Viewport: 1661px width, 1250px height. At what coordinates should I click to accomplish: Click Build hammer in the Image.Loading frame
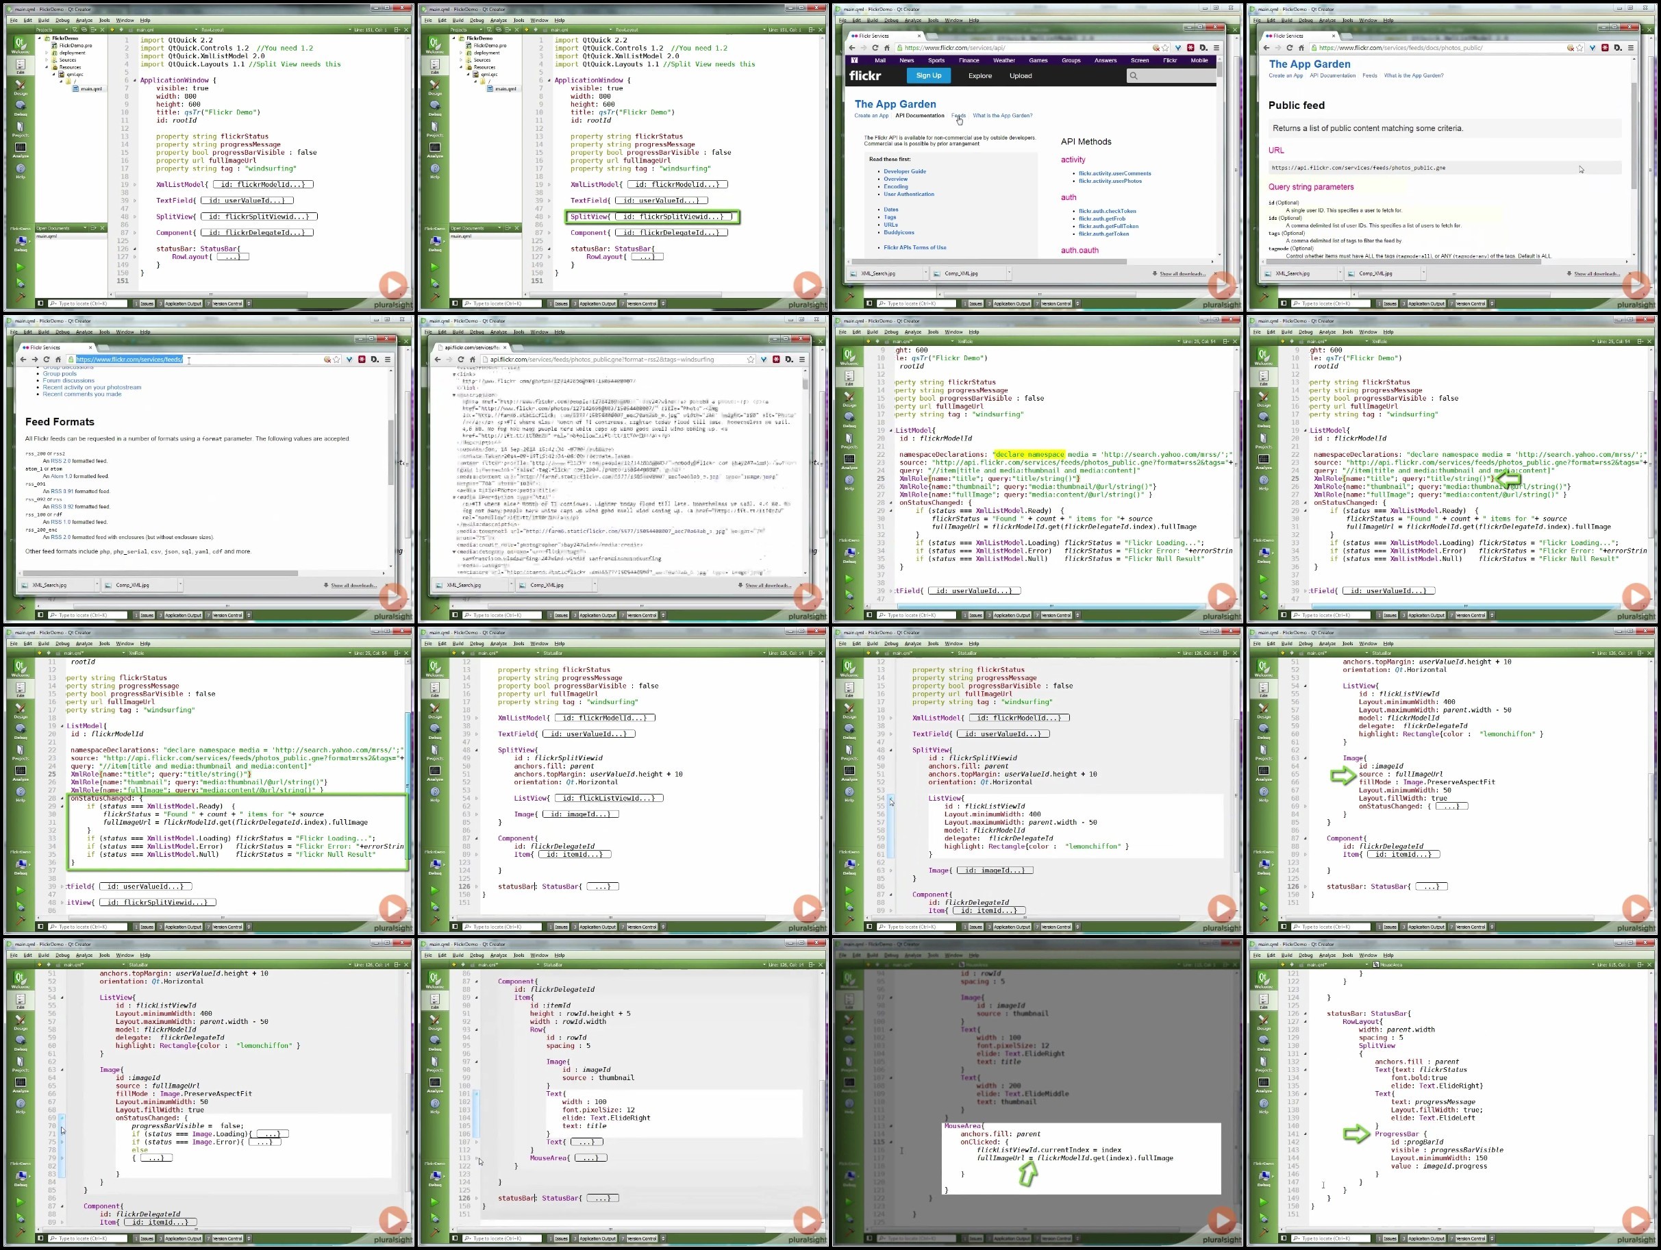tap(21, 1232)
